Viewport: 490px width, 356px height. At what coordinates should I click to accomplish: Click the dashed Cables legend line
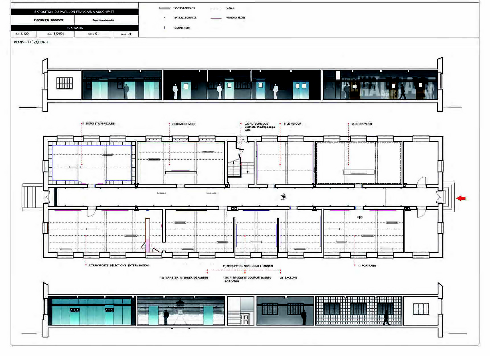point(216,9)
